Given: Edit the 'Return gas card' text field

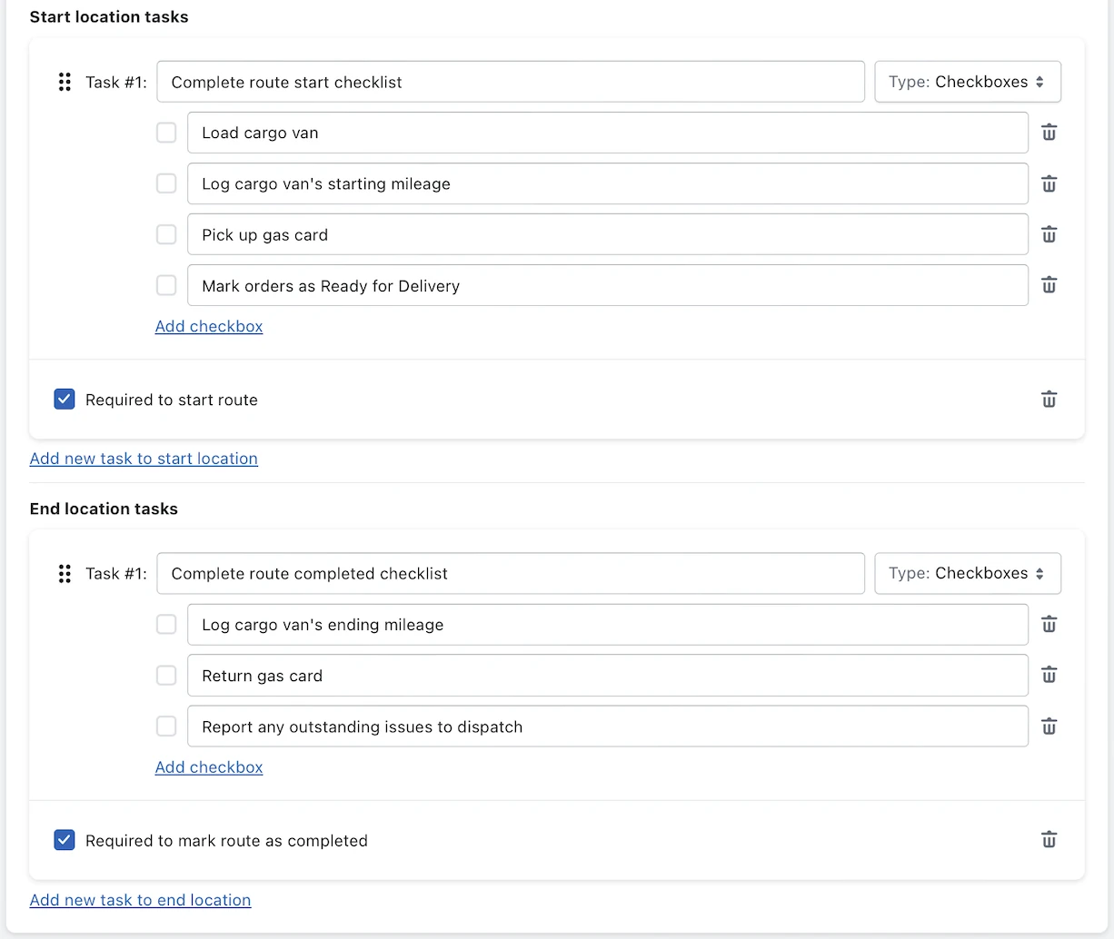Looking at the screenshot, I should coord(608,676).
